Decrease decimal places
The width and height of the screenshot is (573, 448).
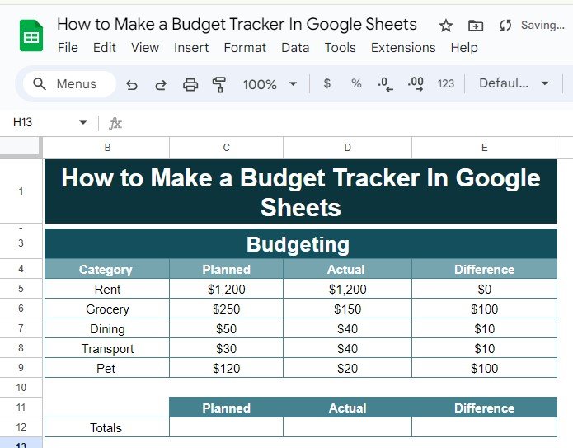(386, 84)
